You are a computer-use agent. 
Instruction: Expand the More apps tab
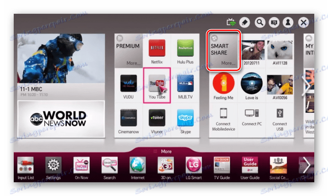click(163, 151)
